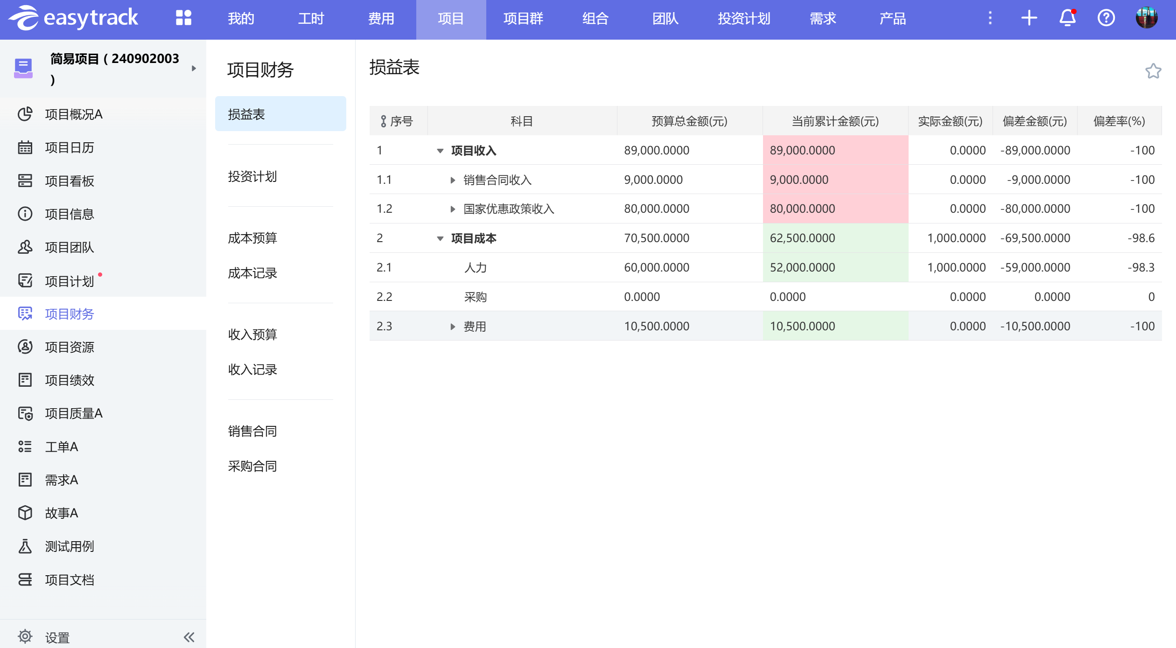Viewport: 1176px width, 648px height.
Task: Open the vertical more options menu
Action: 990,18
